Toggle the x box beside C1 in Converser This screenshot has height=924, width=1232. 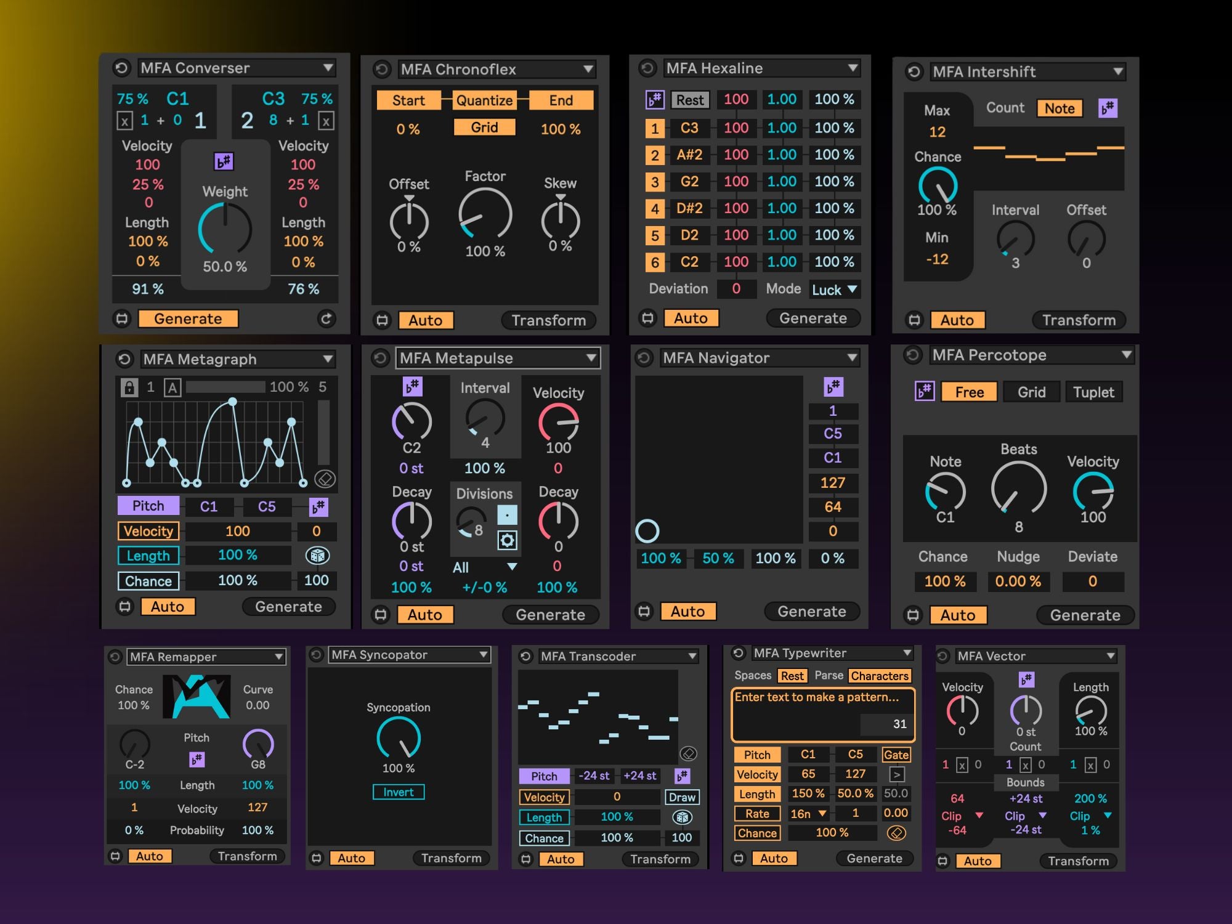coord(124,121)
